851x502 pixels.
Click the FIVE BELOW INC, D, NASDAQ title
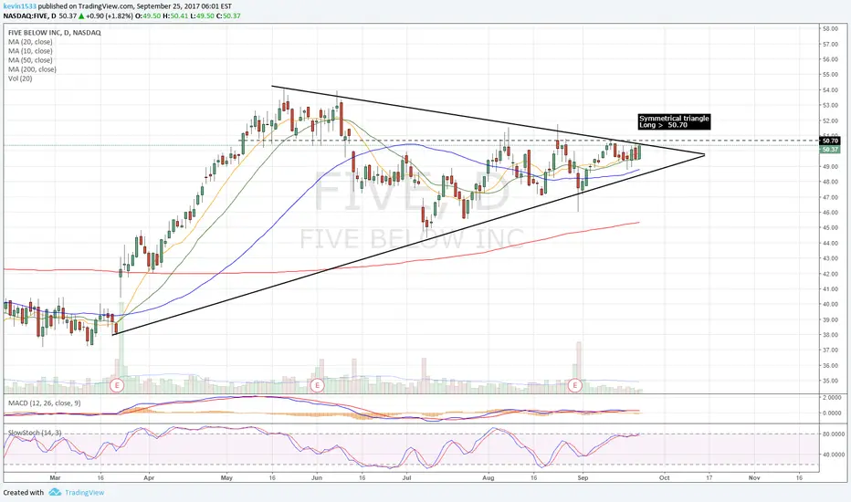54,33
